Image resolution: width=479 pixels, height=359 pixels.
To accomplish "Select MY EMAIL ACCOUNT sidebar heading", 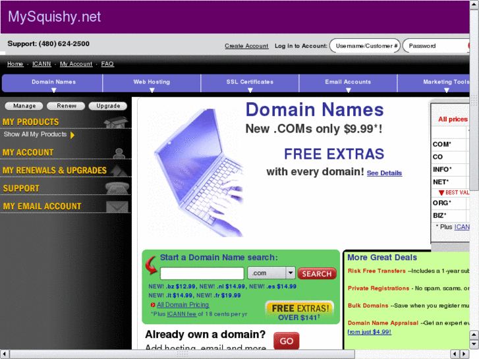I will (x=42, y=206).
